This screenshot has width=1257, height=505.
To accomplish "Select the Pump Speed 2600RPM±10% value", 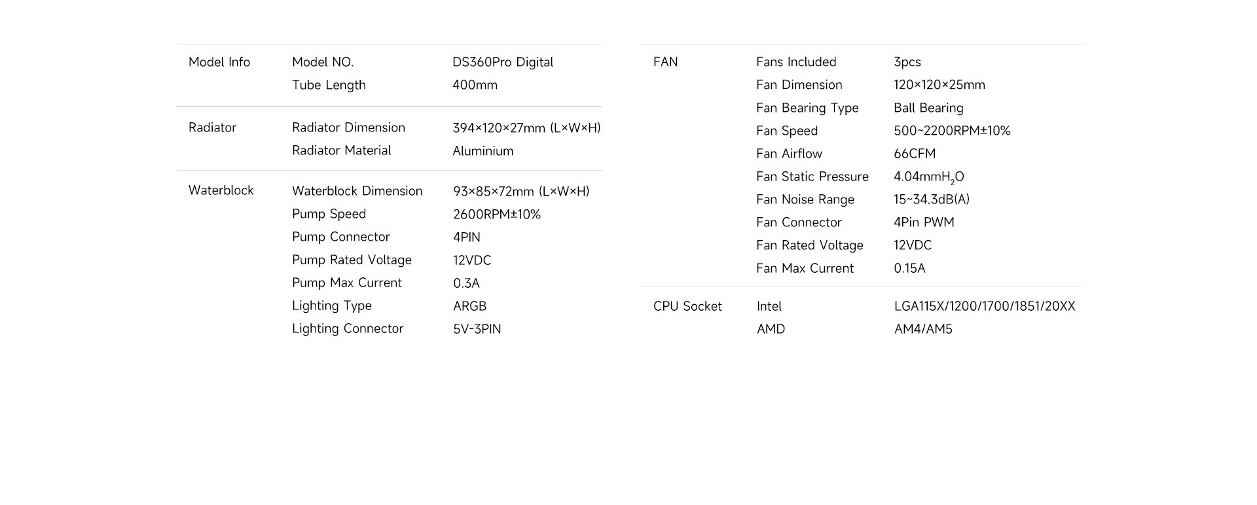I will (496, 215).
